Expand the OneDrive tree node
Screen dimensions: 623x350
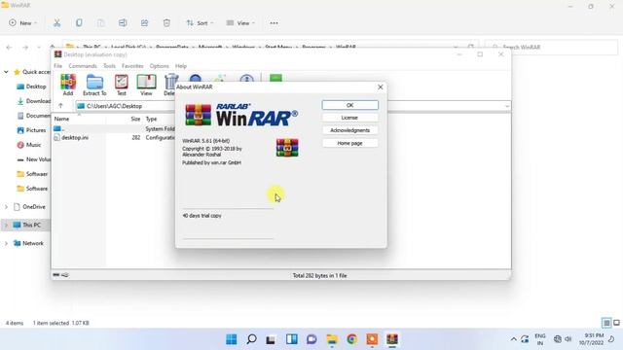pyautogui.click(x=6, y=207)
